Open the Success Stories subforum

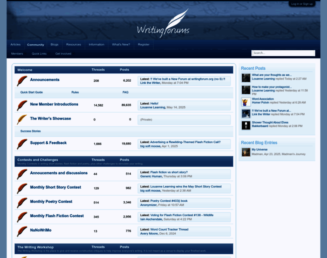[31, 131]
